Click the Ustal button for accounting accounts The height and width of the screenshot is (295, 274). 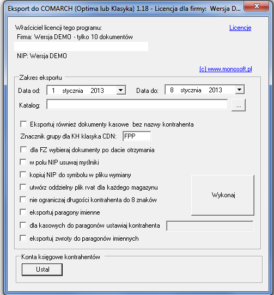coord(42,269)
